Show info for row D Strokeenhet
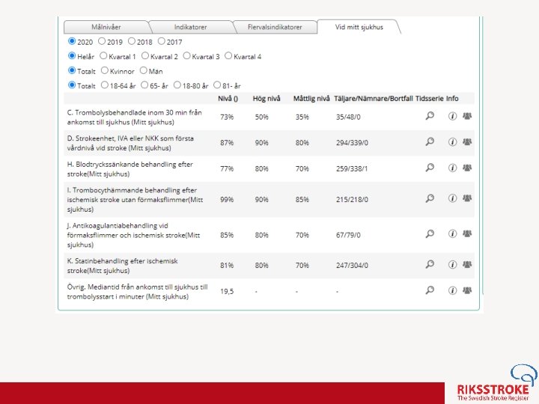The image size is (539, 404). (x=452, y=142)
